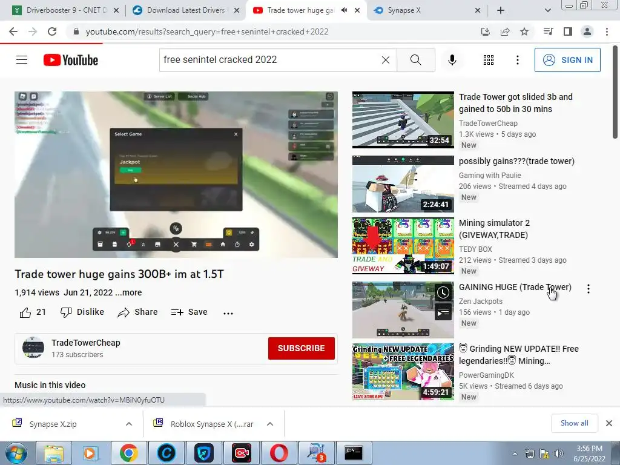Open Mining simulator 2 giveaway thumbnail

click(x=403, y=246)
